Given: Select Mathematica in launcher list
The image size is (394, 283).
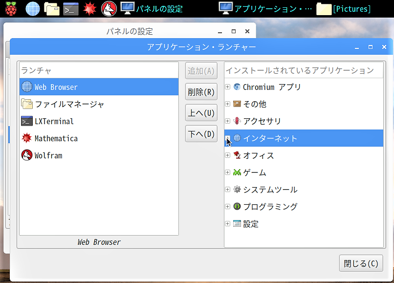Looking at the screenshot, I should [x=99, y=138].
